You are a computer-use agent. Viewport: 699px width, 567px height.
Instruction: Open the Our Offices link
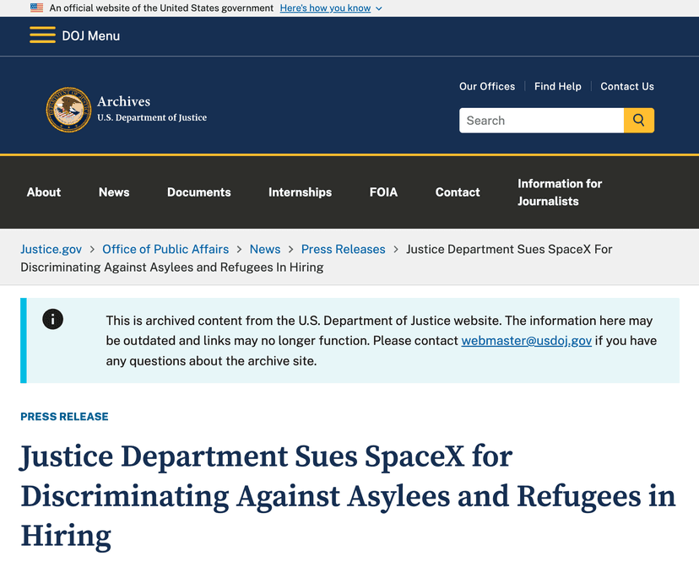pyautogui.click(x=487, y=86)
